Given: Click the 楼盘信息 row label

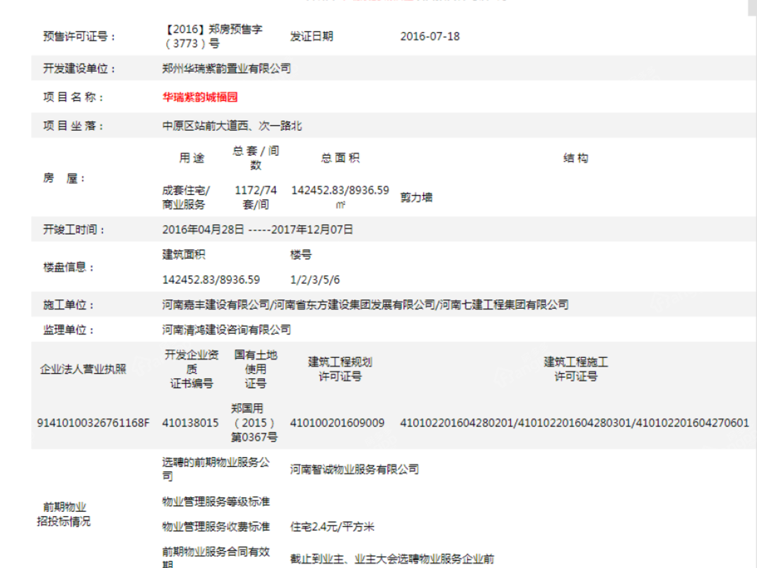Looking at the screenshot, I should [69, 267].
